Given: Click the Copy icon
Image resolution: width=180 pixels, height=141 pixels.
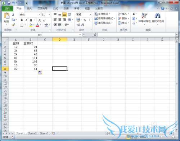Looking at the screenshot, I should (13, 19).
